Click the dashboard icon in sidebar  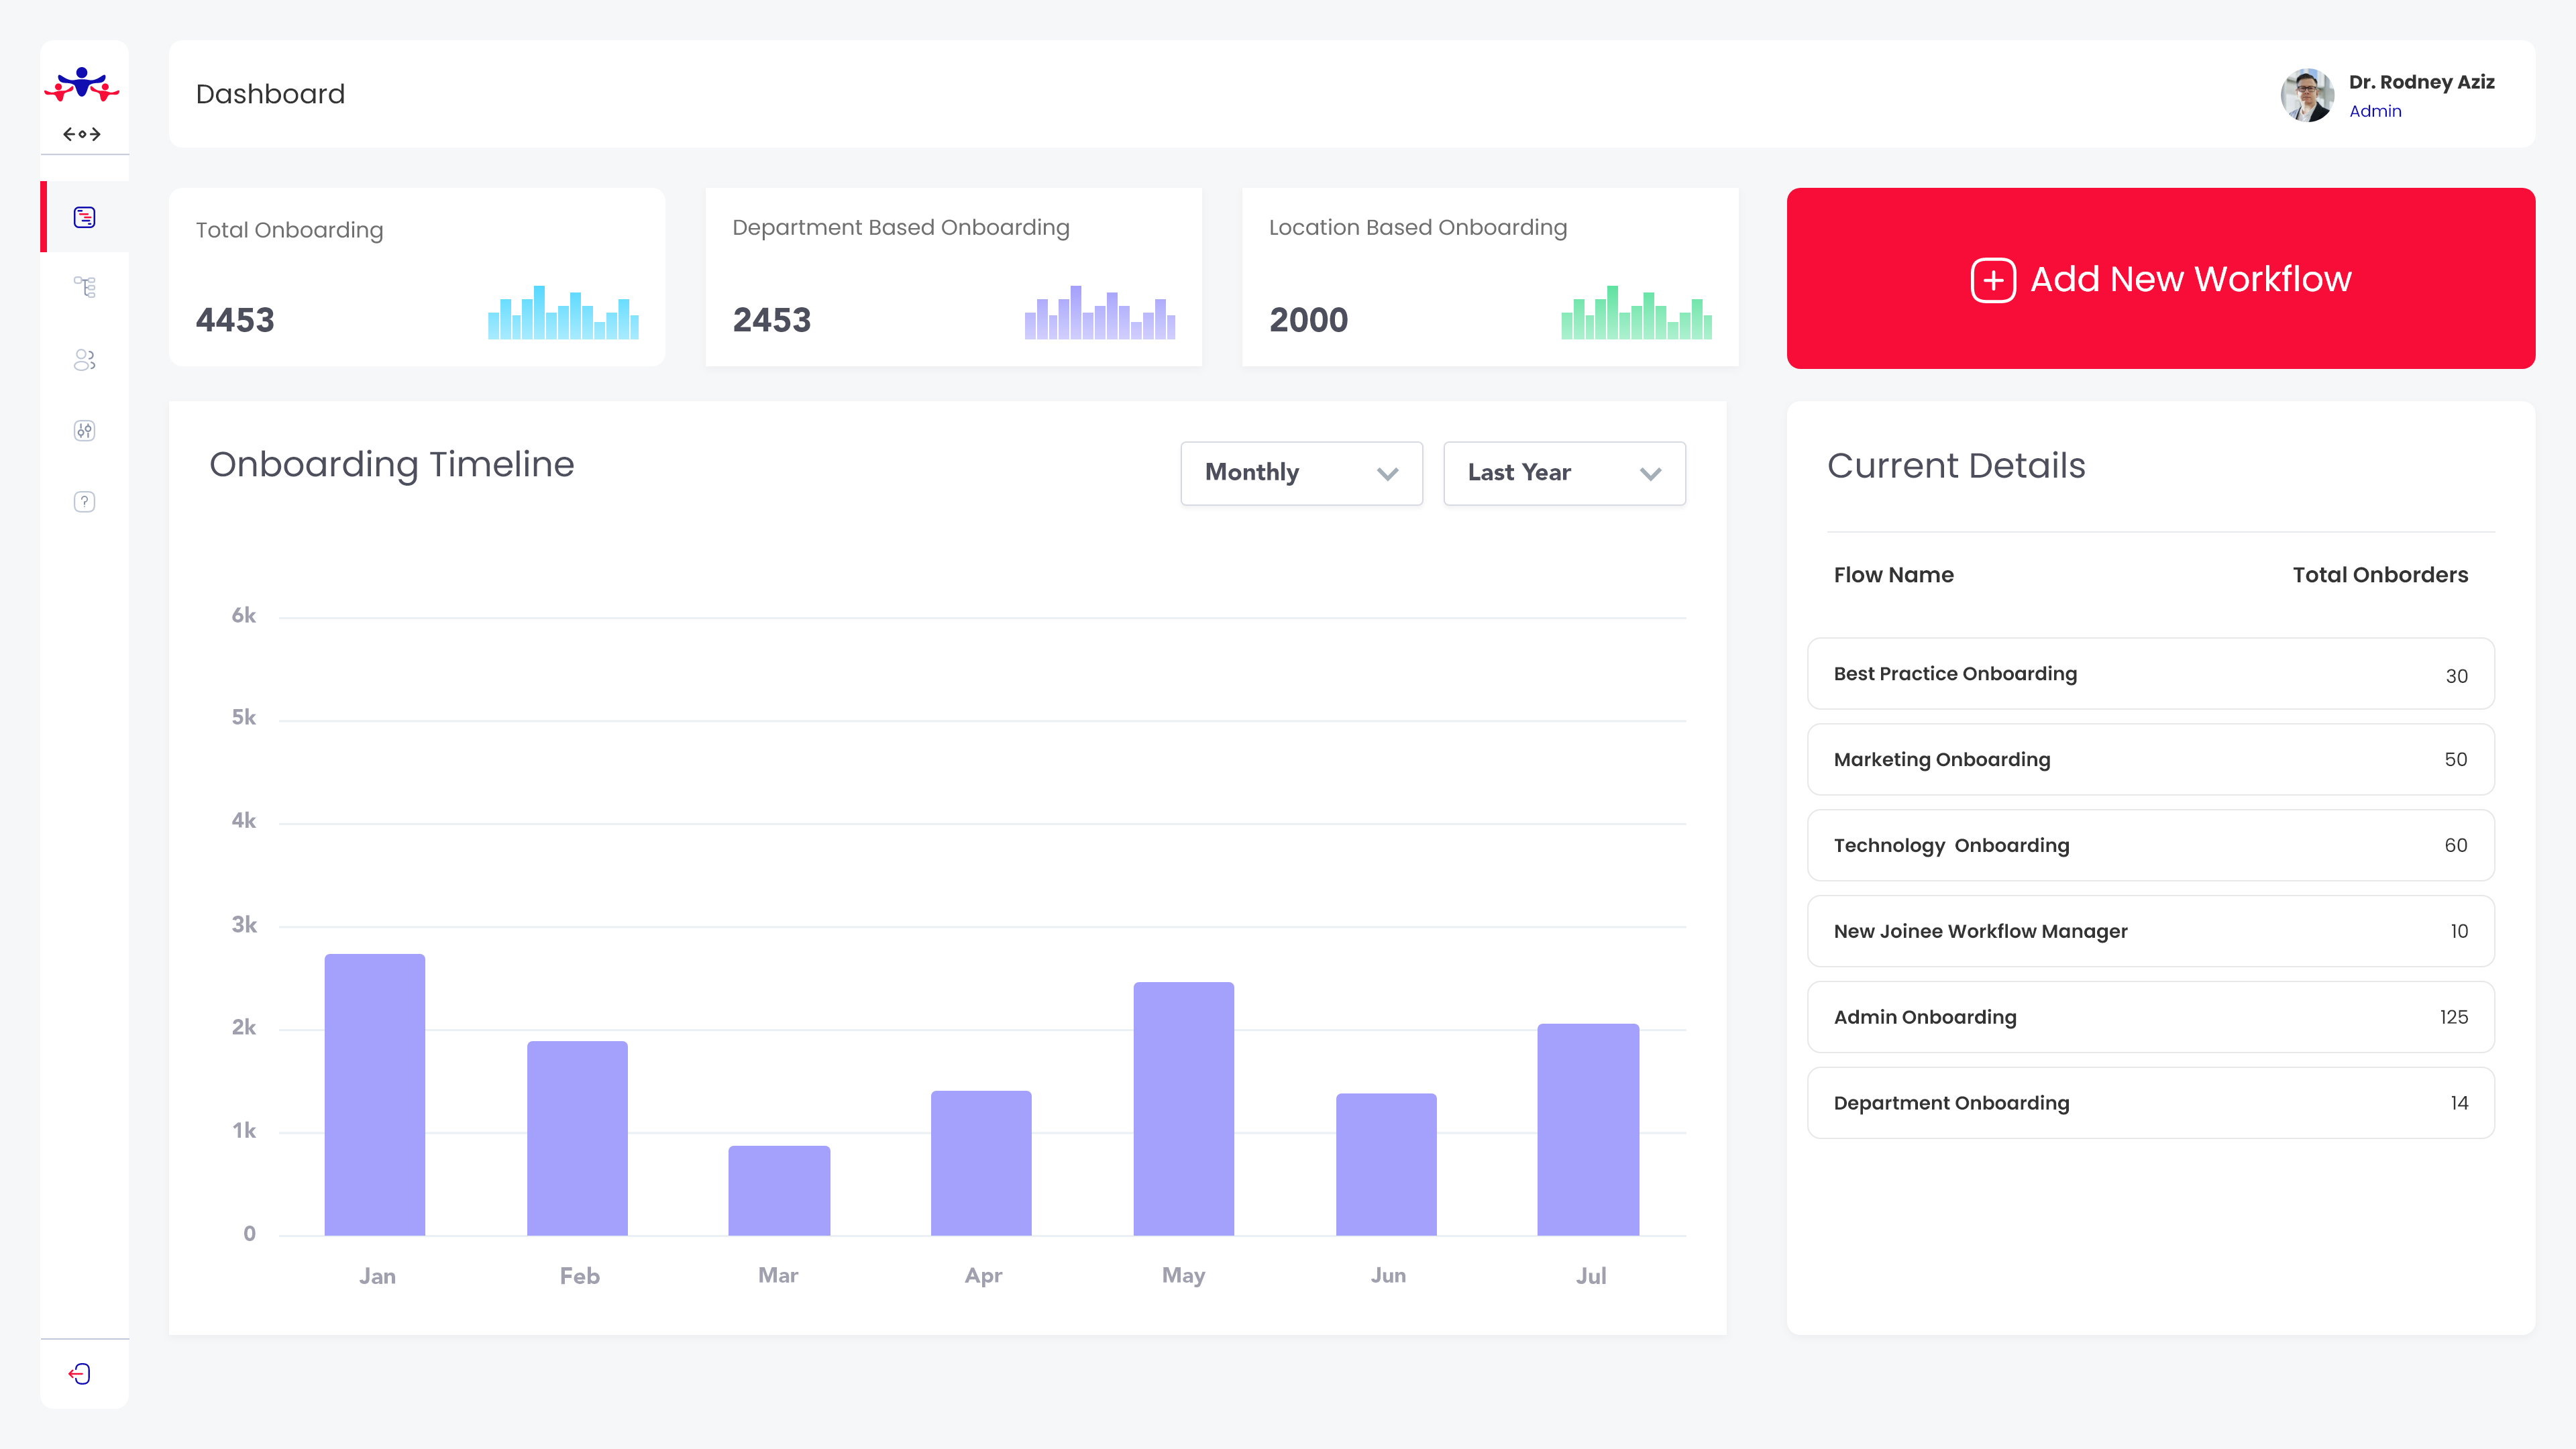[x=84, y=217]
